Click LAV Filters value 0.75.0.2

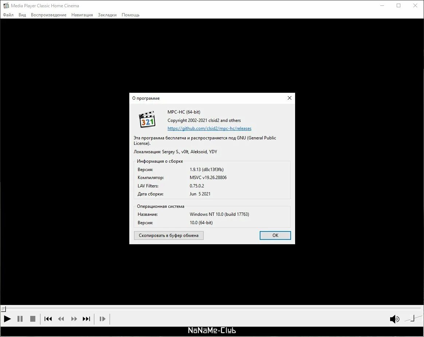(197, 186)
